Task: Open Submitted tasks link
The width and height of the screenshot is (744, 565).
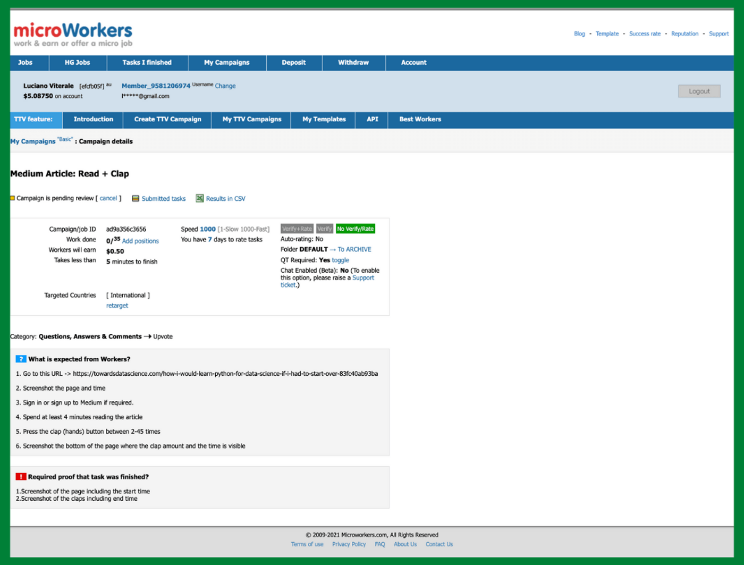Action: click(x=164, y=199)
